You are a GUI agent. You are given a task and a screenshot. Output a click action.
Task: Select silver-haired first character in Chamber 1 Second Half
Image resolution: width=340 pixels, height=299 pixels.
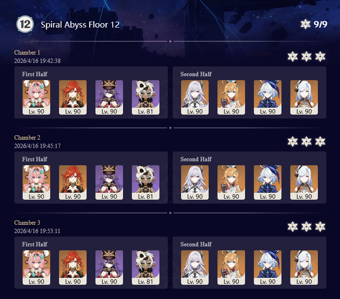[195, 97]
